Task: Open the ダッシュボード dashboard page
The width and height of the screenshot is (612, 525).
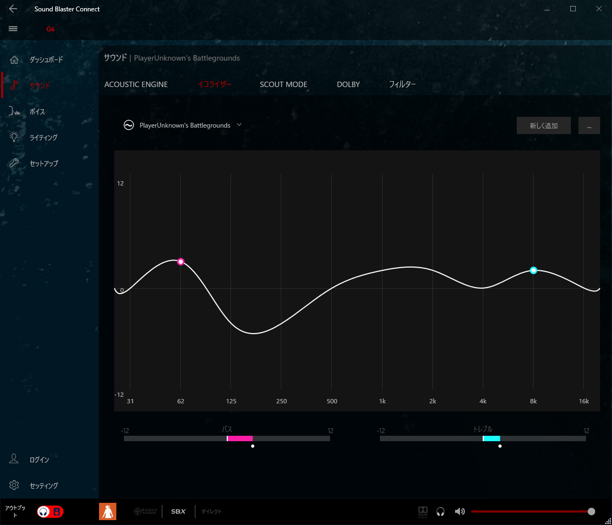Action: (x=45, y=59)
